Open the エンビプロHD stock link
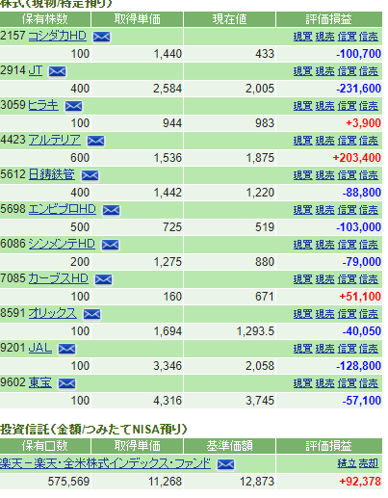388x498 pixels. click(63, 209)
